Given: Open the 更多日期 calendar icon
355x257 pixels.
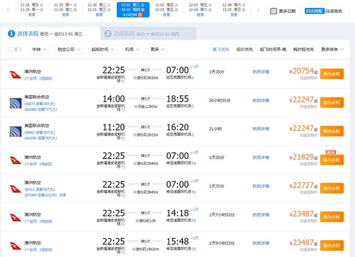Looking at the screenshot, I should point(274,11).
